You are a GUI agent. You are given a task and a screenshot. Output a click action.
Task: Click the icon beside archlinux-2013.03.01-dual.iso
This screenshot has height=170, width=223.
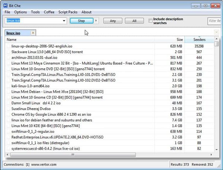(9, 58)
